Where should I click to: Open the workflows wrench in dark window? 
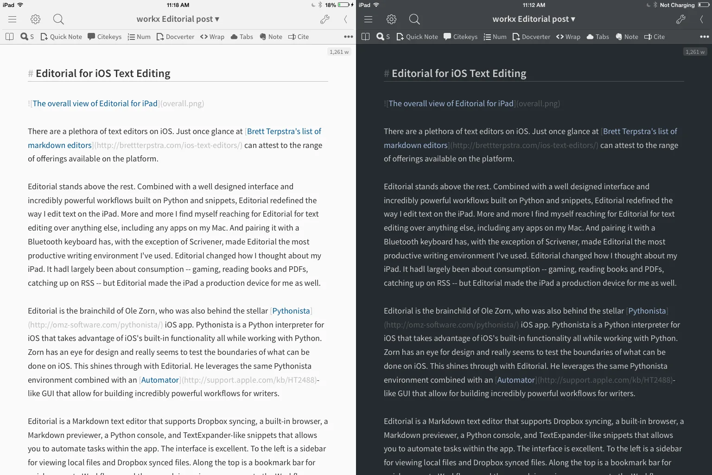pos(681,19)
